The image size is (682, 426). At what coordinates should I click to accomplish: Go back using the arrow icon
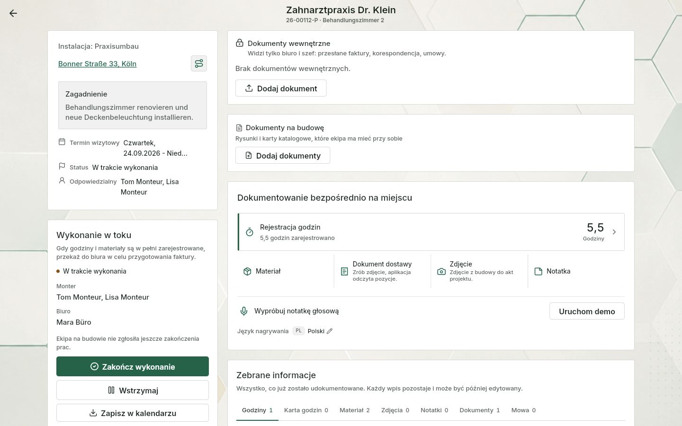point(13,13)
